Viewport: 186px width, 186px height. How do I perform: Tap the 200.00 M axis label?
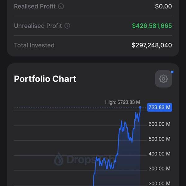click(159, 184)
